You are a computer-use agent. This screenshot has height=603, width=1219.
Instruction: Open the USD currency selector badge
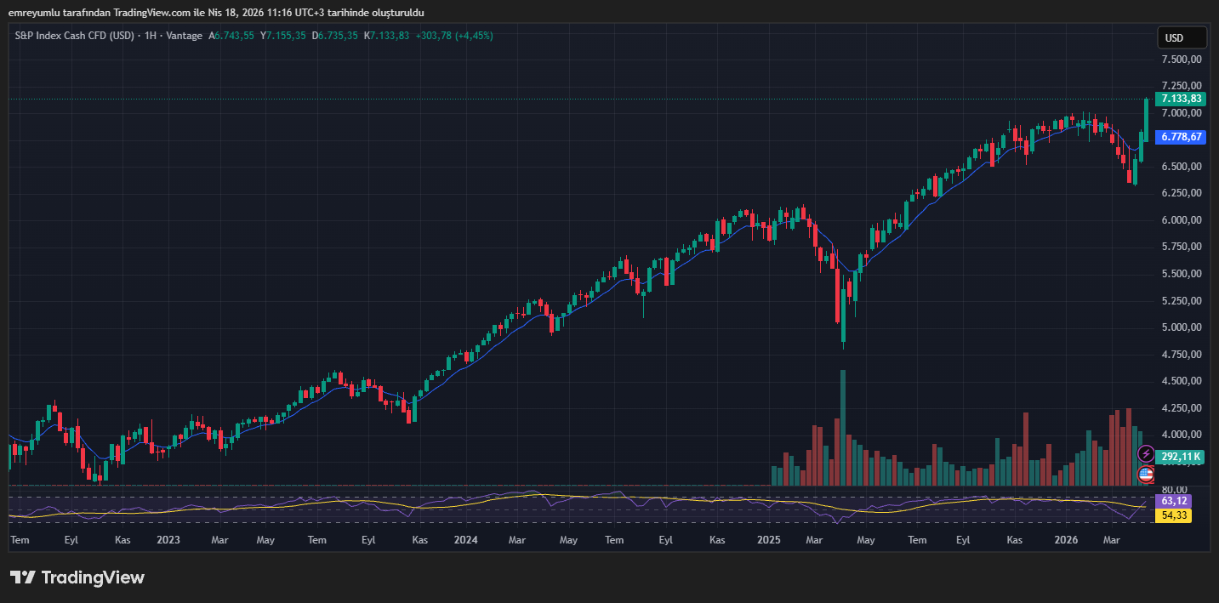click(x=1182, y=37)
